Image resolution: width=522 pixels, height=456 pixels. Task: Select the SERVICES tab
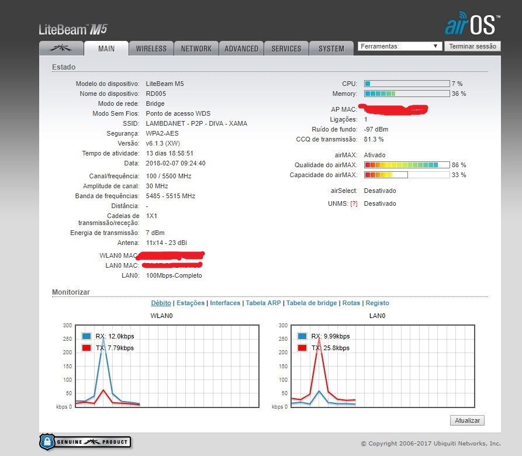(x=286, y=49)
